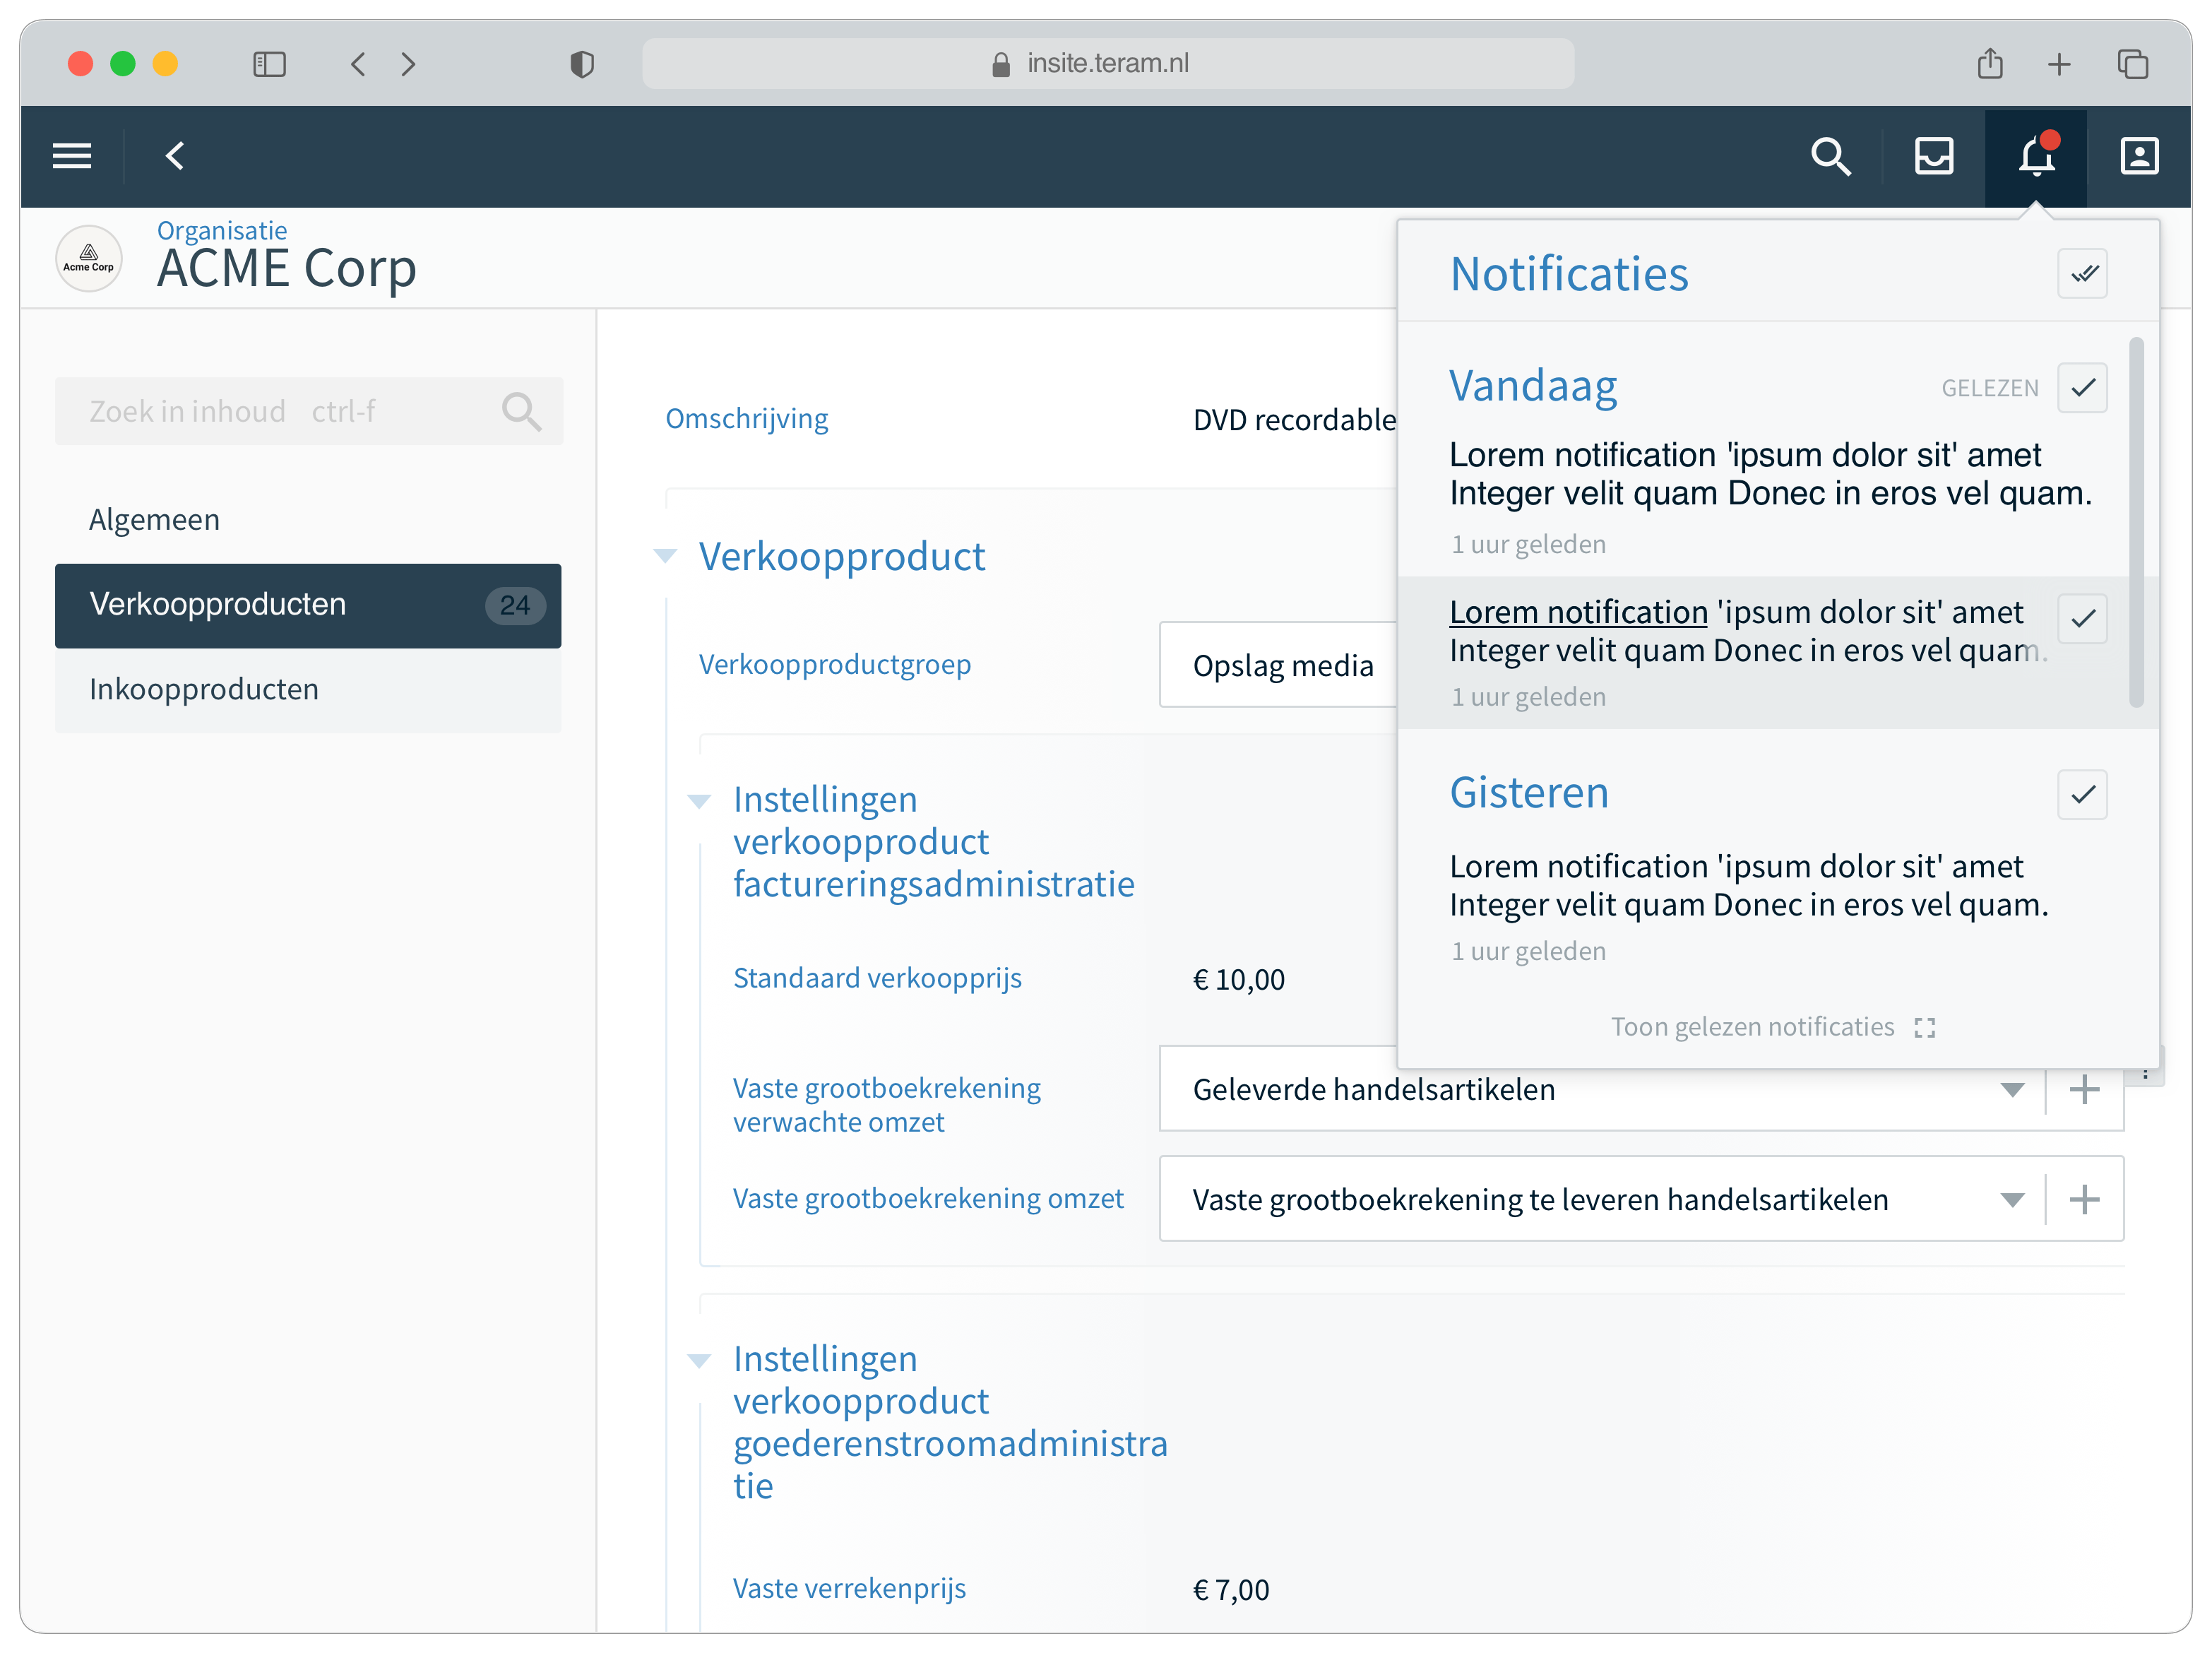
Task: Collapse the Verkoopproduct section
Action: pyautogui.click(x=665, y=556)
